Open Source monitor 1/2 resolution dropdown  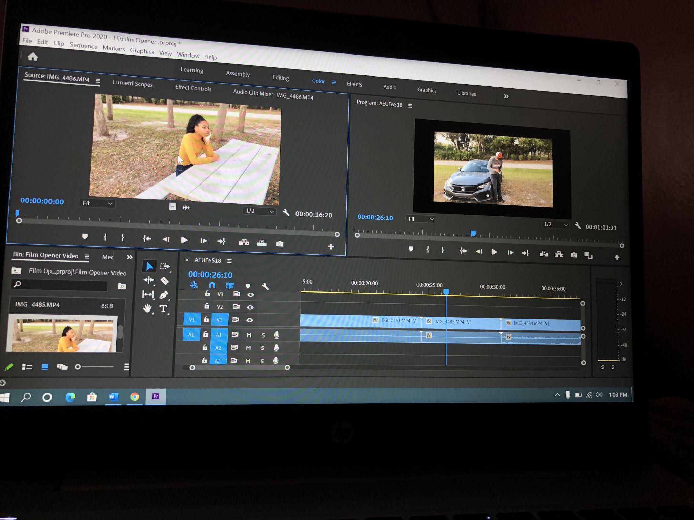[x=259, y=211]
